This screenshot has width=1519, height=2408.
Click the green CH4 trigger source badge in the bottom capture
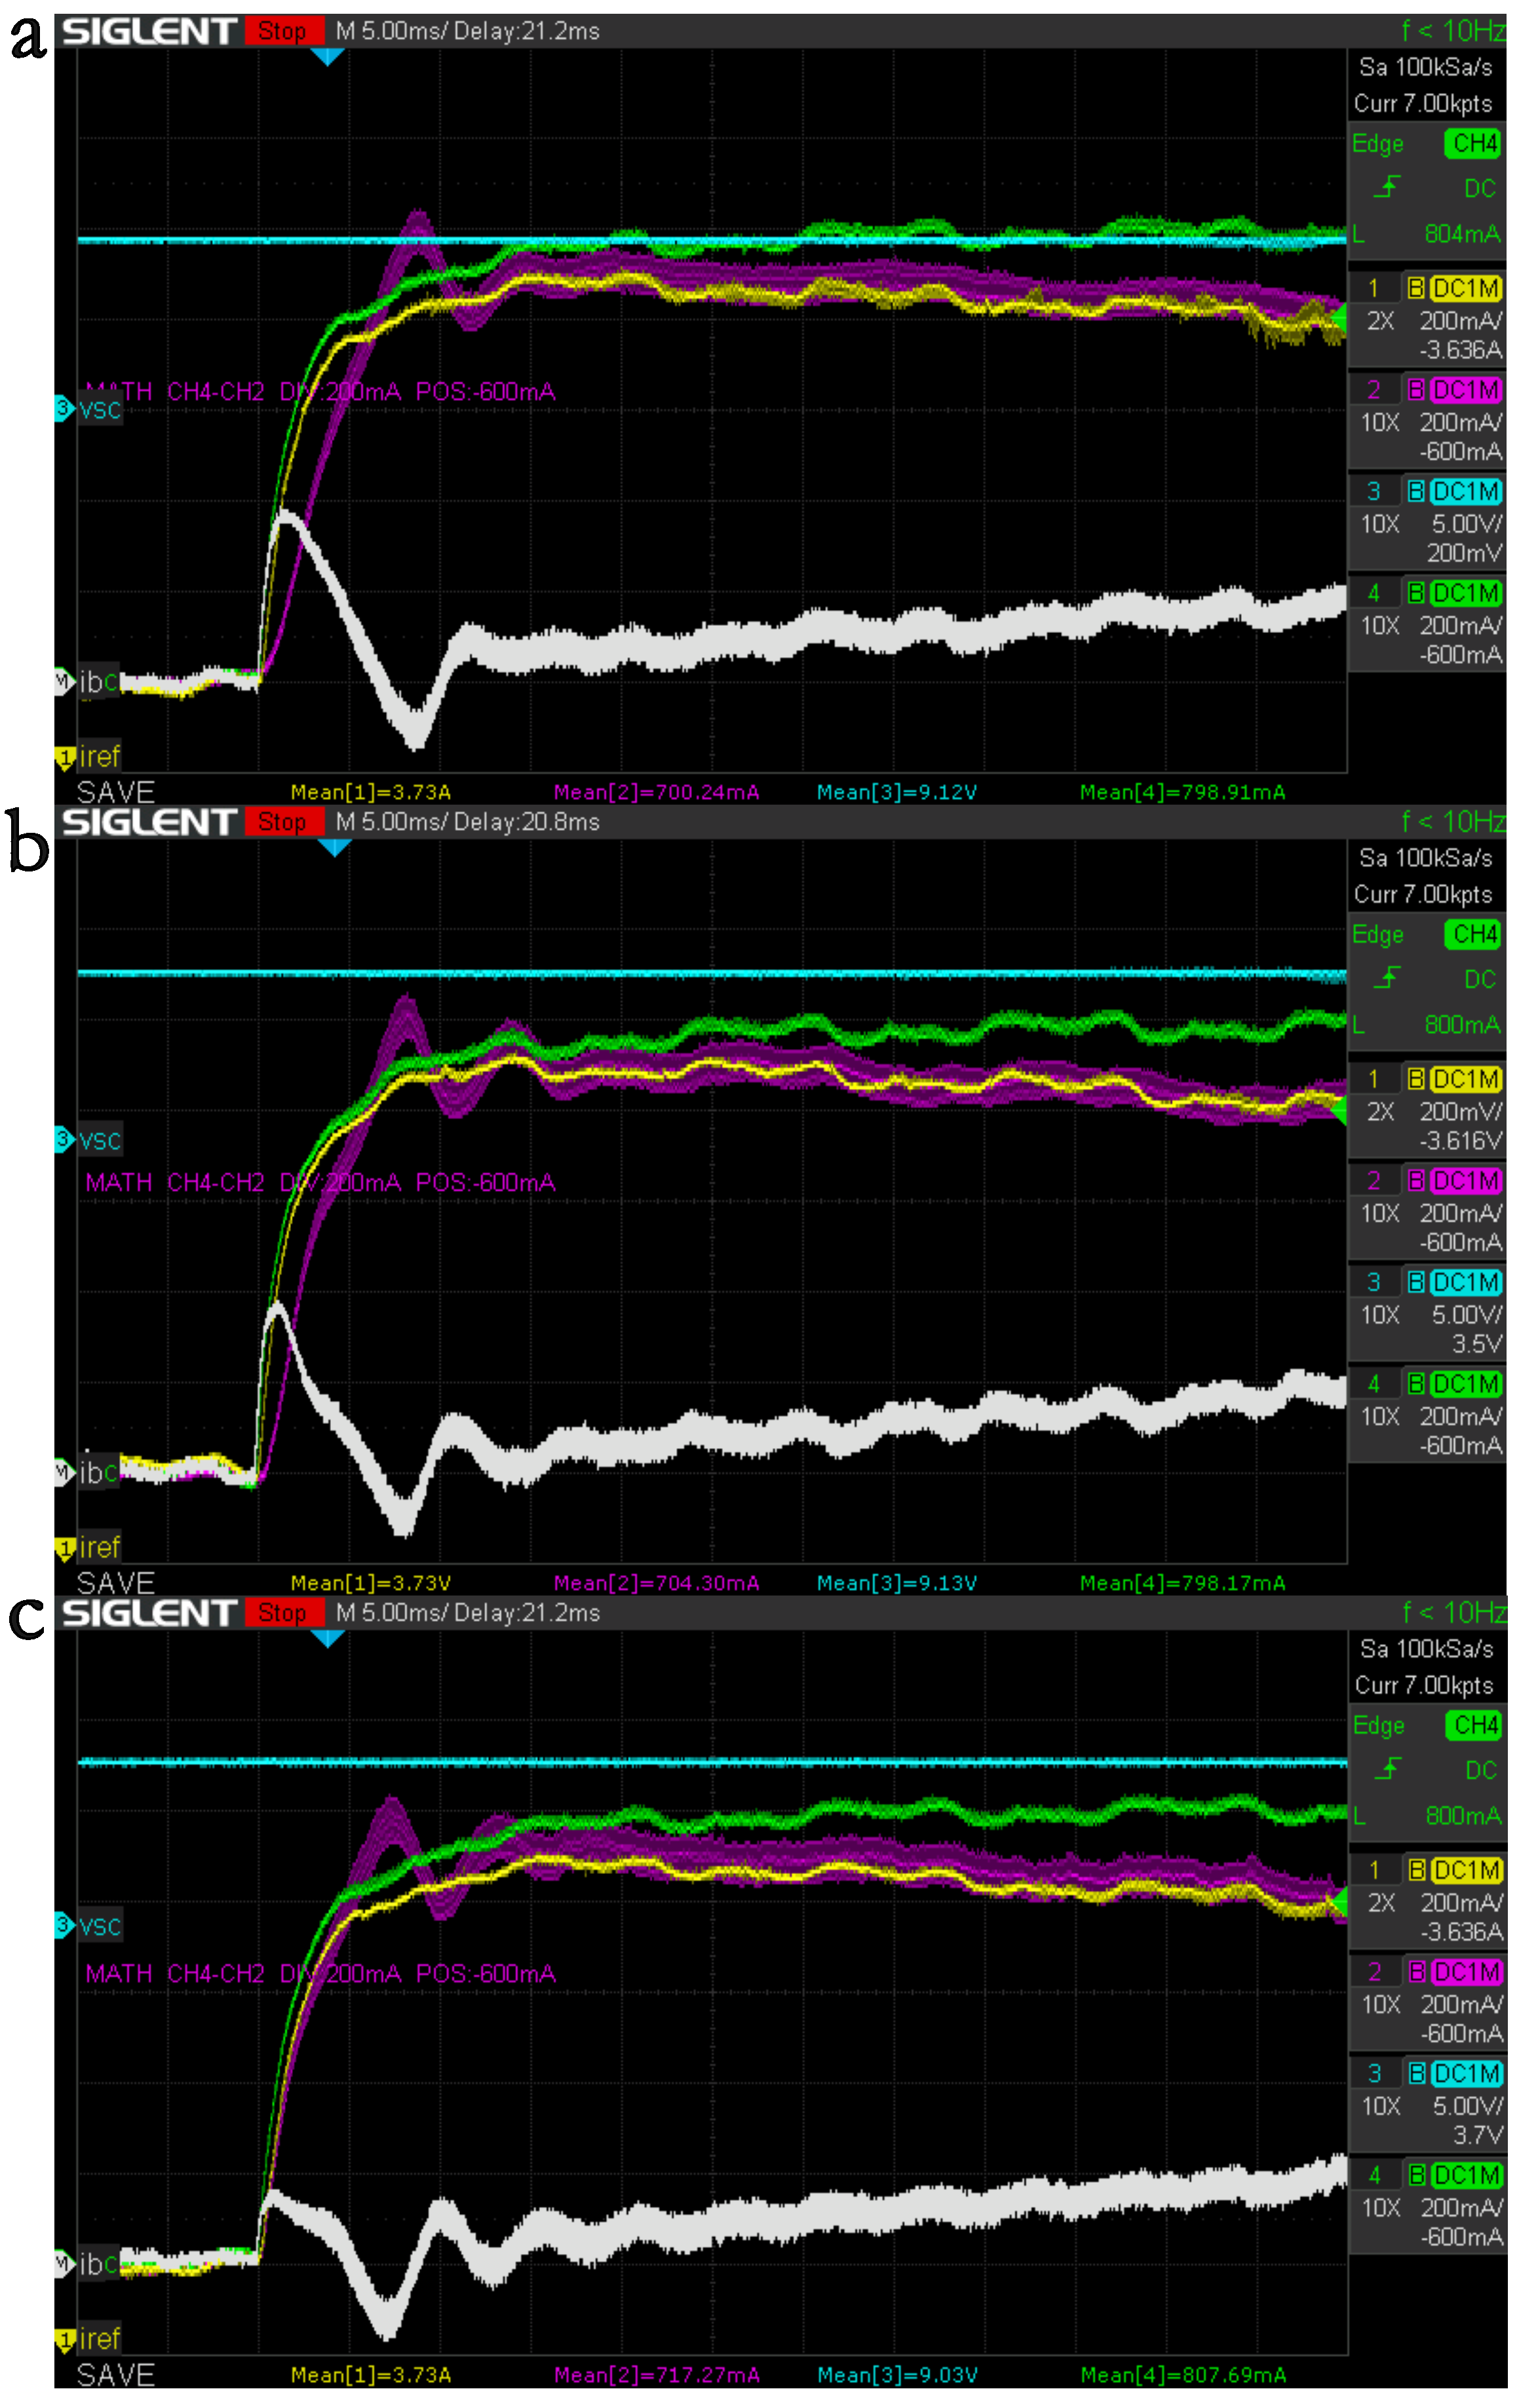point(1474,1725)
